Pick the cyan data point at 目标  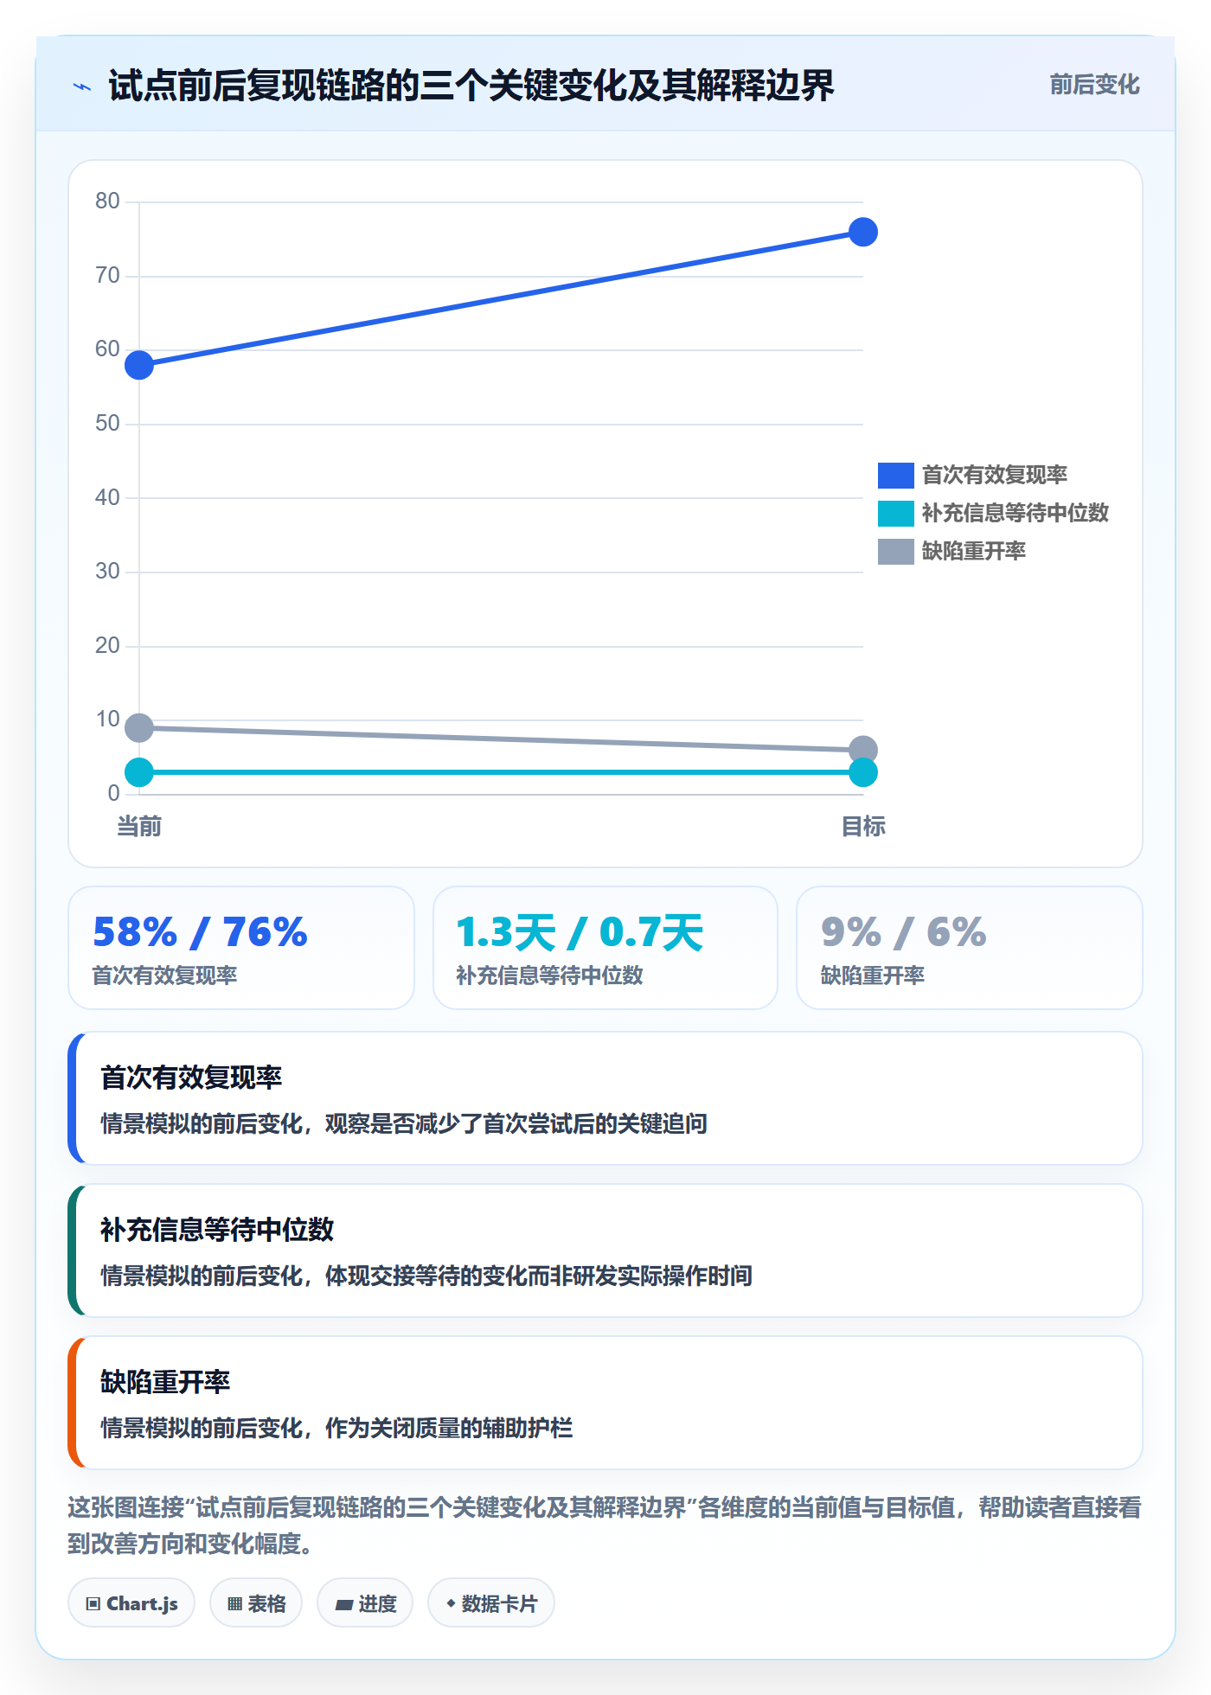863,772
